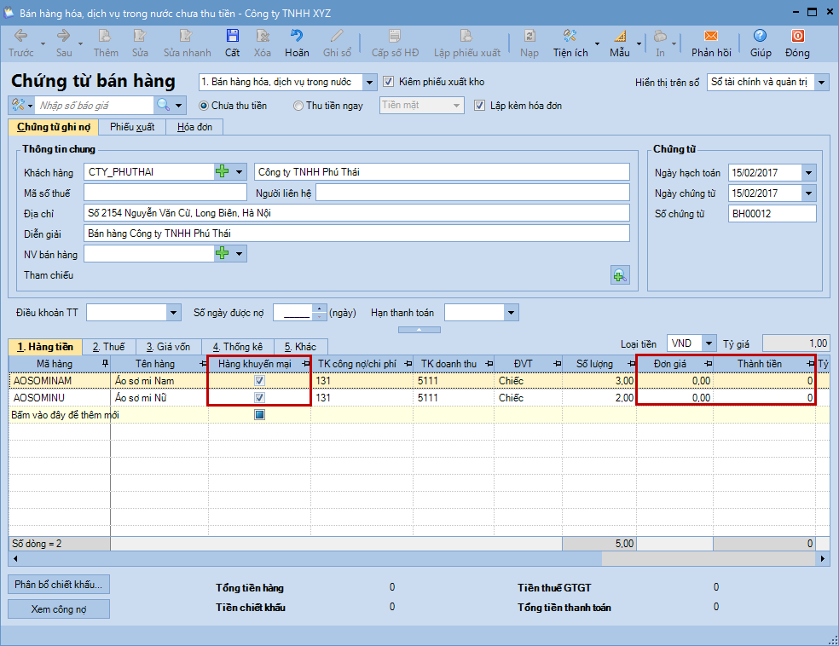Expand the Ngày hạch toán date dropdown

click(x=808, y=173)
